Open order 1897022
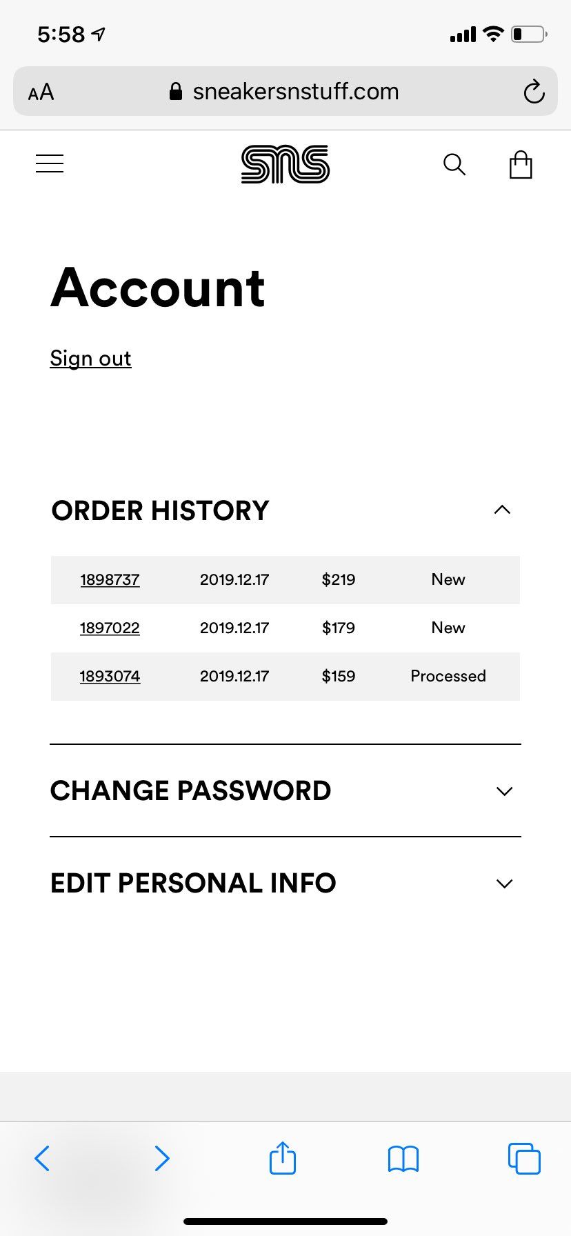The height and width of the screenshot is (1236, 571). [110, 628]
